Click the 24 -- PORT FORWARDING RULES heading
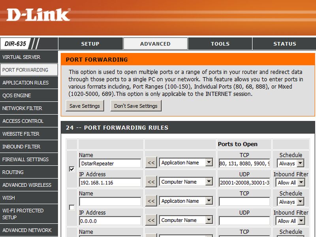 tap(117, 128)
